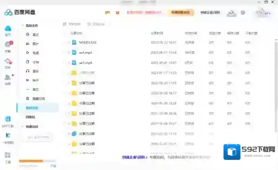Open the APP download sidebar icon
Image resolution: width=278 pixels, height=170 pixels.
(8, 119)
